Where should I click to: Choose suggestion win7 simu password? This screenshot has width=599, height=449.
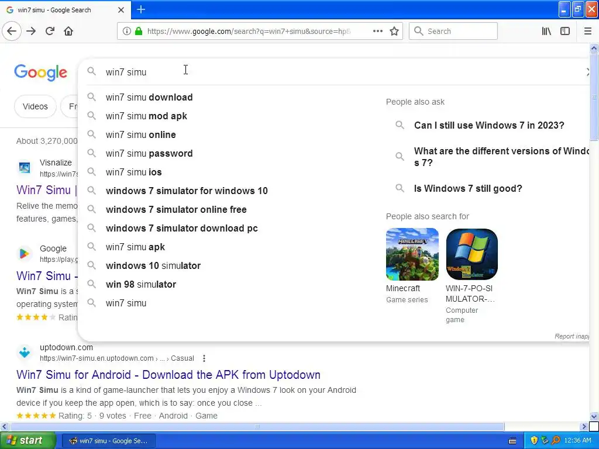(149, 154)
